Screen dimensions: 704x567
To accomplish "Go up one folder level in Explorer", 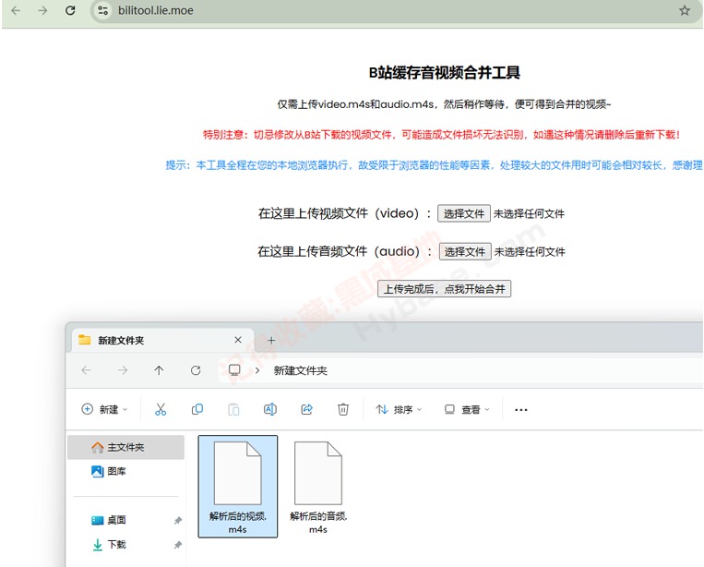I will coord(159,370).
